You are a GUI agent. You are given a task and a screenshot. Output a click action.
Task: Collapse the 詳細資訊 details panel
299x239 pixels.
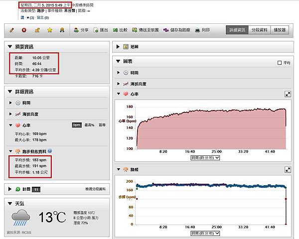10,92
